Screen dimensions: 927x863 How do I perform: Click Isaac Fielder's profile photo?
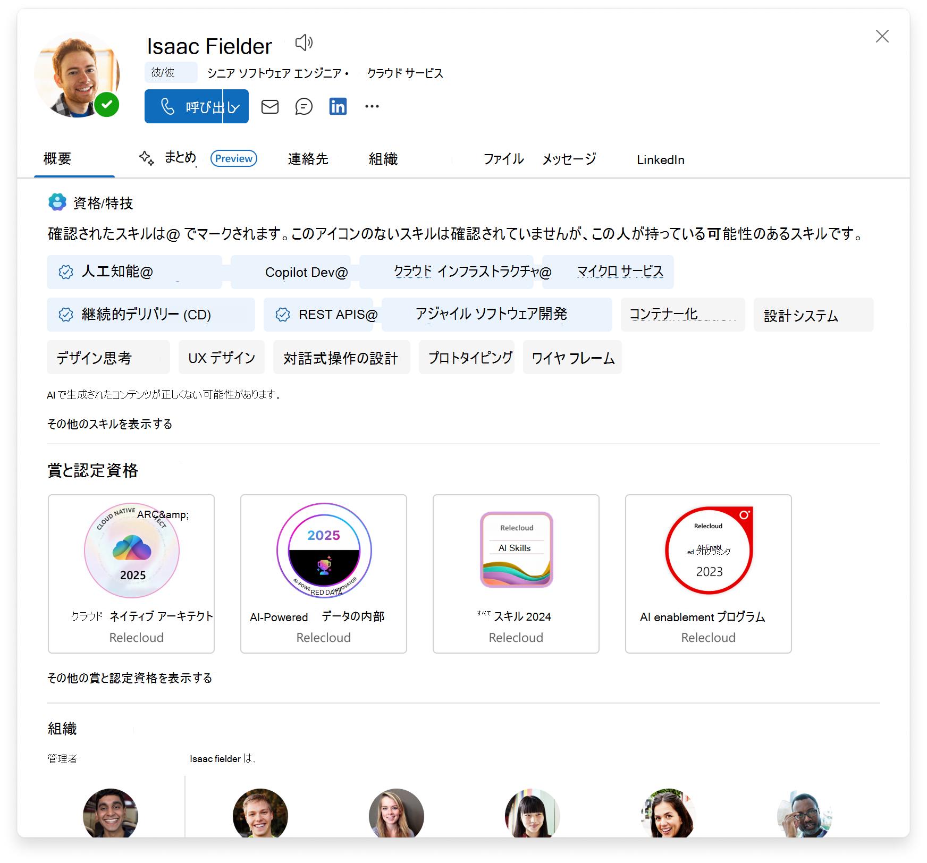click(77, 75)
